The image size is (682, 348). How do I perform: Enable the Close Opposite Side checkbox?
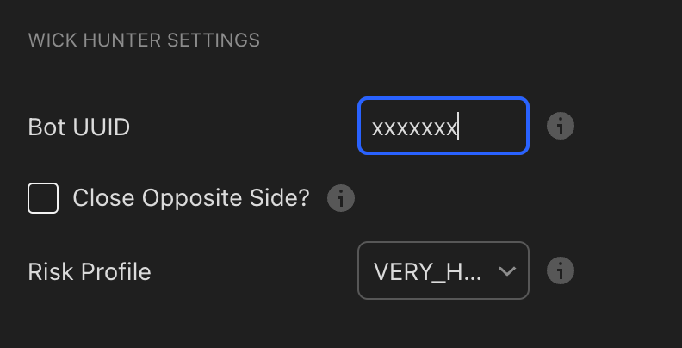(x=43, y=198)
